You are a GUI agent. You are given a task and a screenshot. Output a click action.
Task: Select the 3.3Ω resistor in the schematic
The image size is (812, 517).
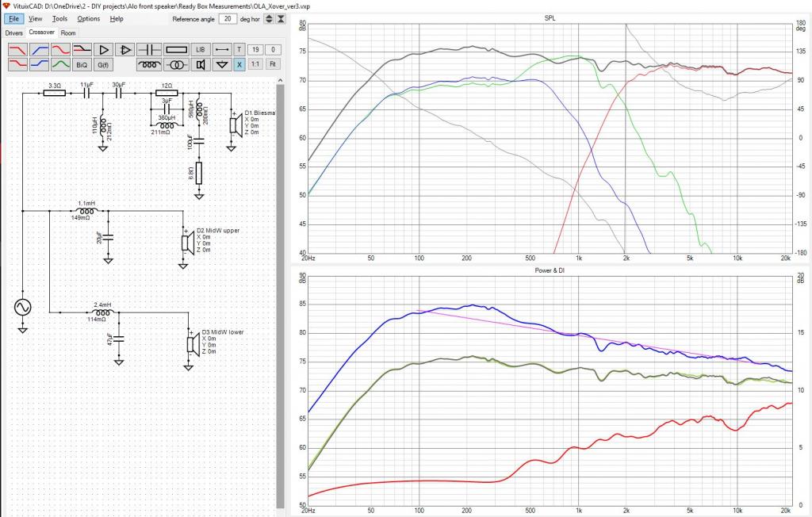[x=54, y=94]
